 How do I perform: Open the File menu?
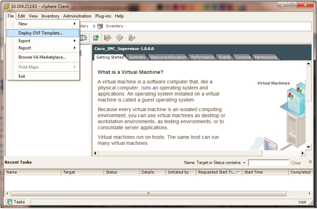11,16
